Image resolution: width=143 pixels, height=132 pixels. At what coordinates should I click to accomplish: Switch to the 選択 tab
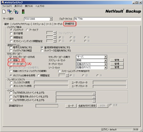click(x=7, y=24)
